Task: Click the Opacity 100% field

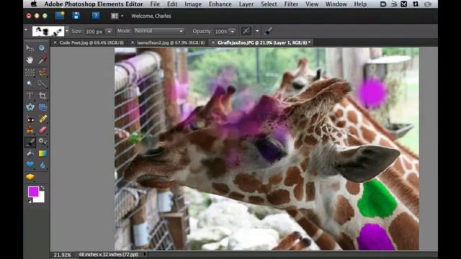Action: point(221,31)
